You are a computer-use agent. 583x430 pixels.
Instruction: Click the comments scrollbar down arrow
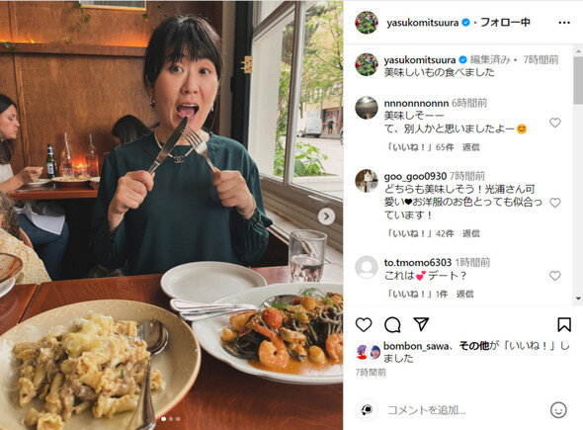tap(578, 298)
